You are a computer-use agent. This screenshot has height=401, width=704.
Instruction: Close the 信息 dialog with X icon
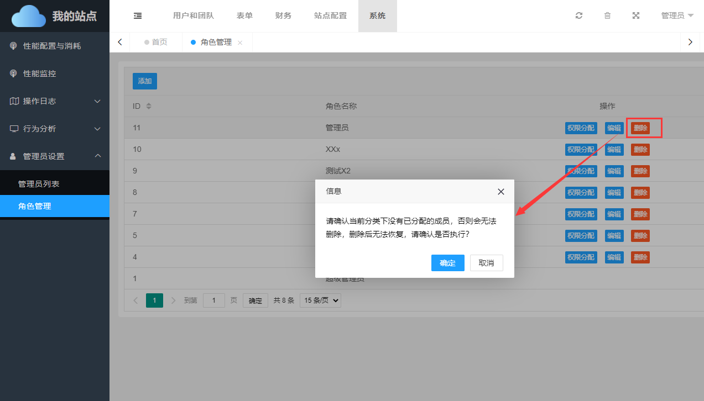pyautogui.click(x=501, y=192)
